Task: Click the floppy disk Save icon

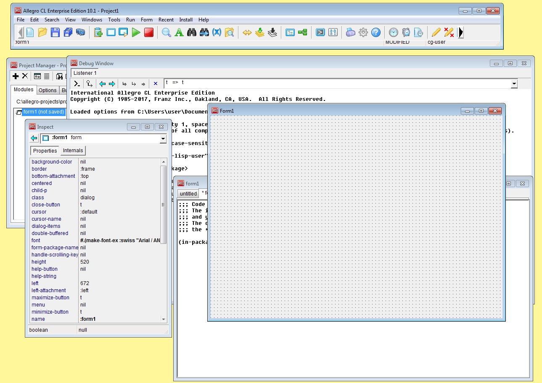Action: pos(55,32)
